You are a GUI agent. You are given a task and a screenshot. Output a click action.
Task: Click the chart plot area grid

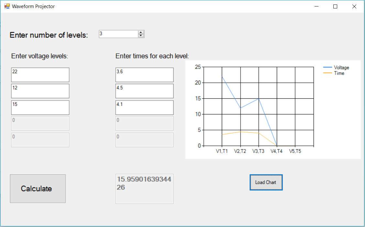click(x=259, y=107)
